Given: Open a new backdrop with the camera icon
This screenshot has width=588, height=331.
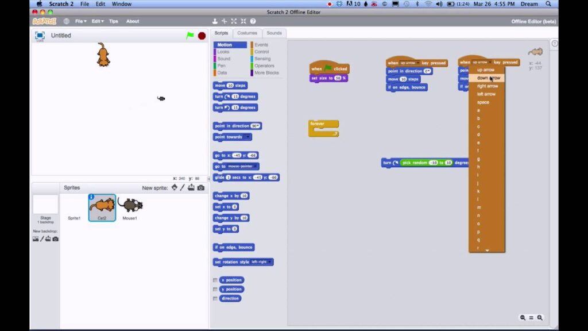Looking at the screenshot, I should click(55, 238).
